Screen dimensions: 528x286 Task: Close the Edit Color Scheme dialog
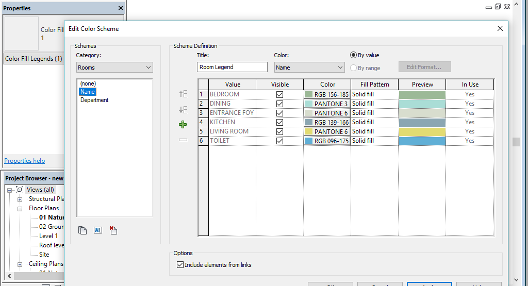point(500,29)
